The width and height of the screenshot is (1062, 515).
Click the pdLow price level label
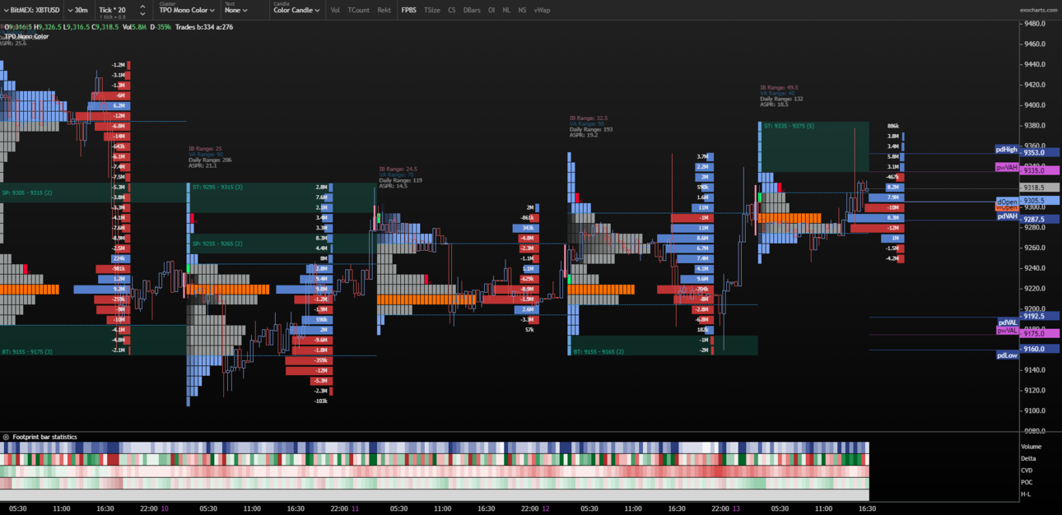pos(1008,355)
